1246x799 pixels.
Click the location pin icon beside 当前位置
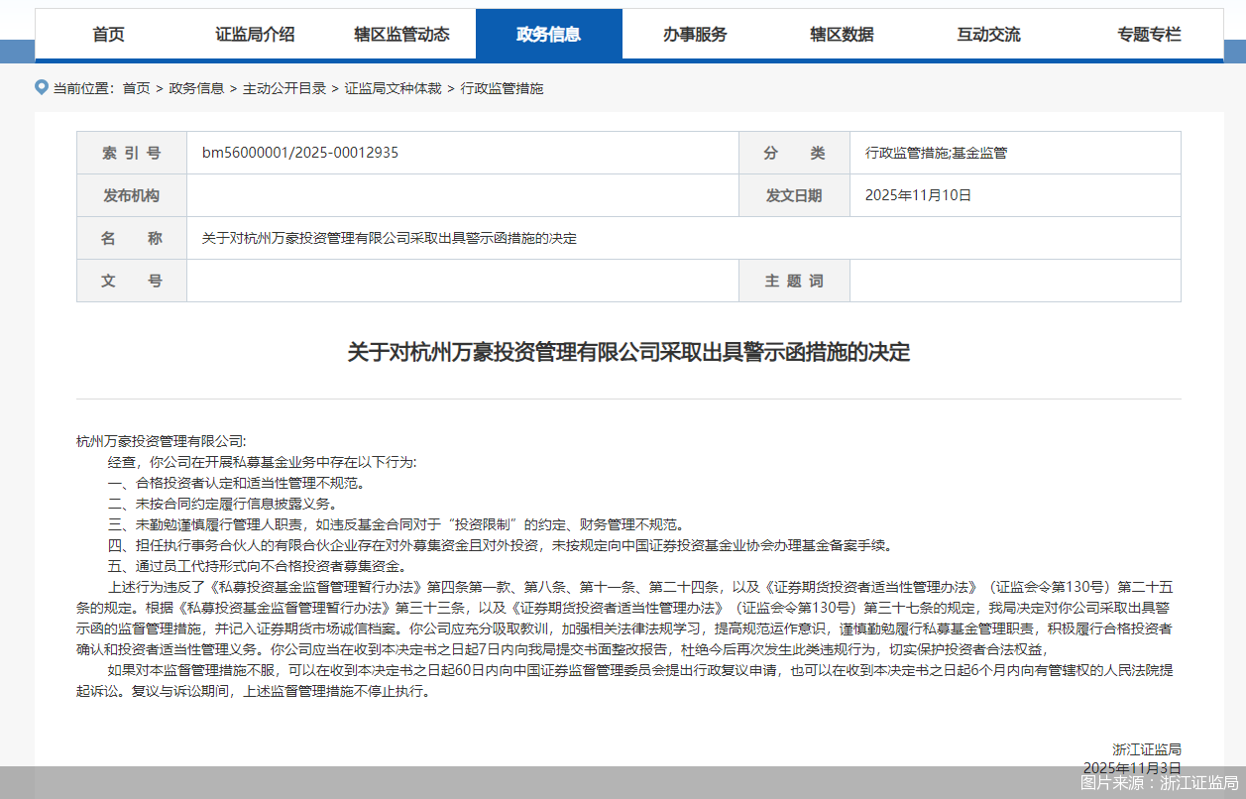41,87
